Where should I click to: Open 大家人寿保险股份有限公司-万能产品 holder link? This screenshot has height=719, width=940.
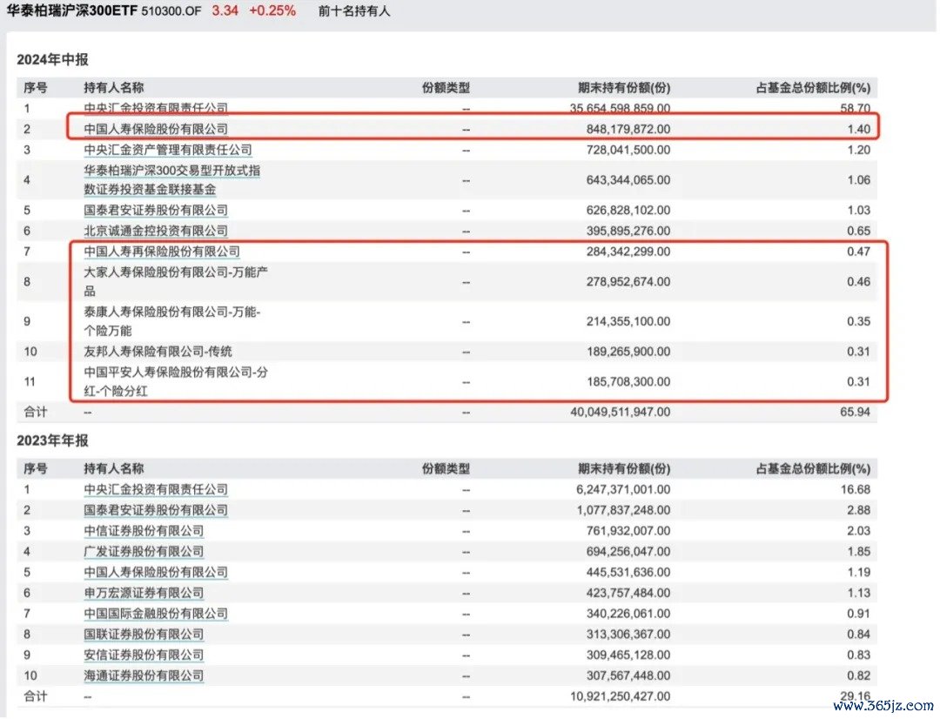176,281
